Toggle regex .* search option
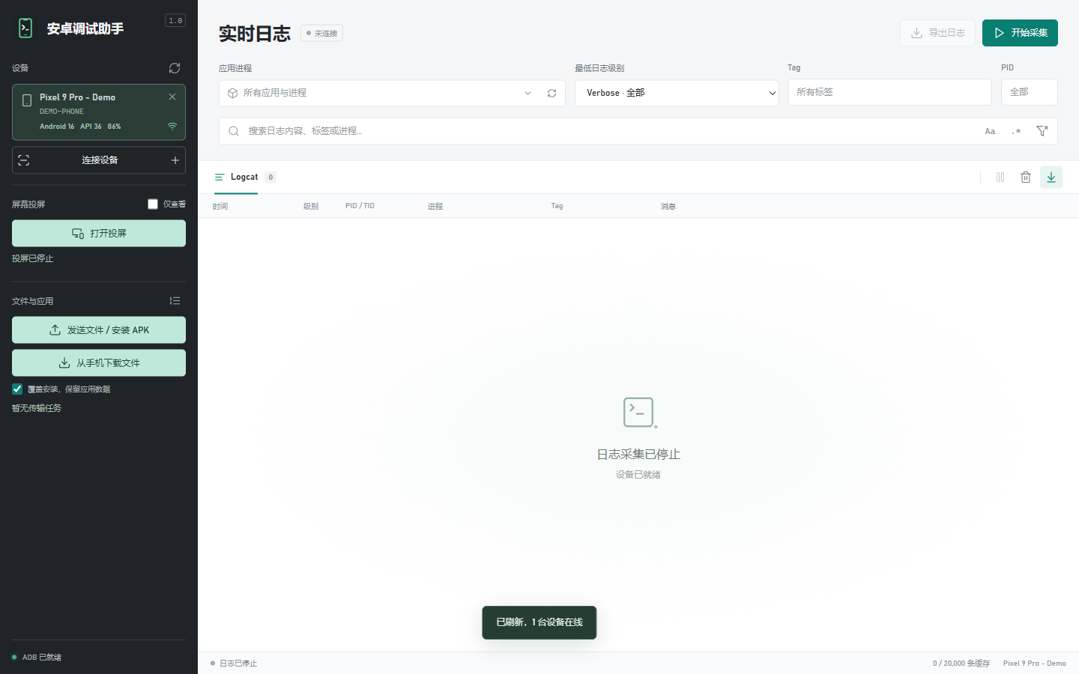 (x=1016, y=131)
